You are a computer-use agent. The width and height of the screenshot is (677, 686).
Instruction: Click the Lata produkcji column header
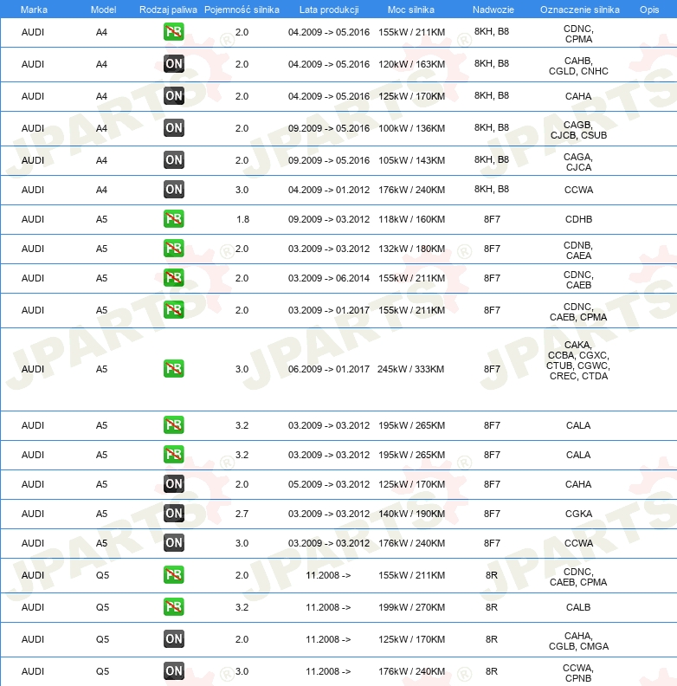pos(328,9)
